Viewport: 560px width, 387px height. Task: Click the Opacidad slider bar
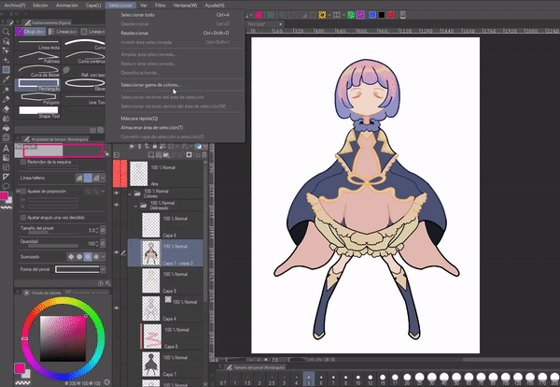coord(53,246)
